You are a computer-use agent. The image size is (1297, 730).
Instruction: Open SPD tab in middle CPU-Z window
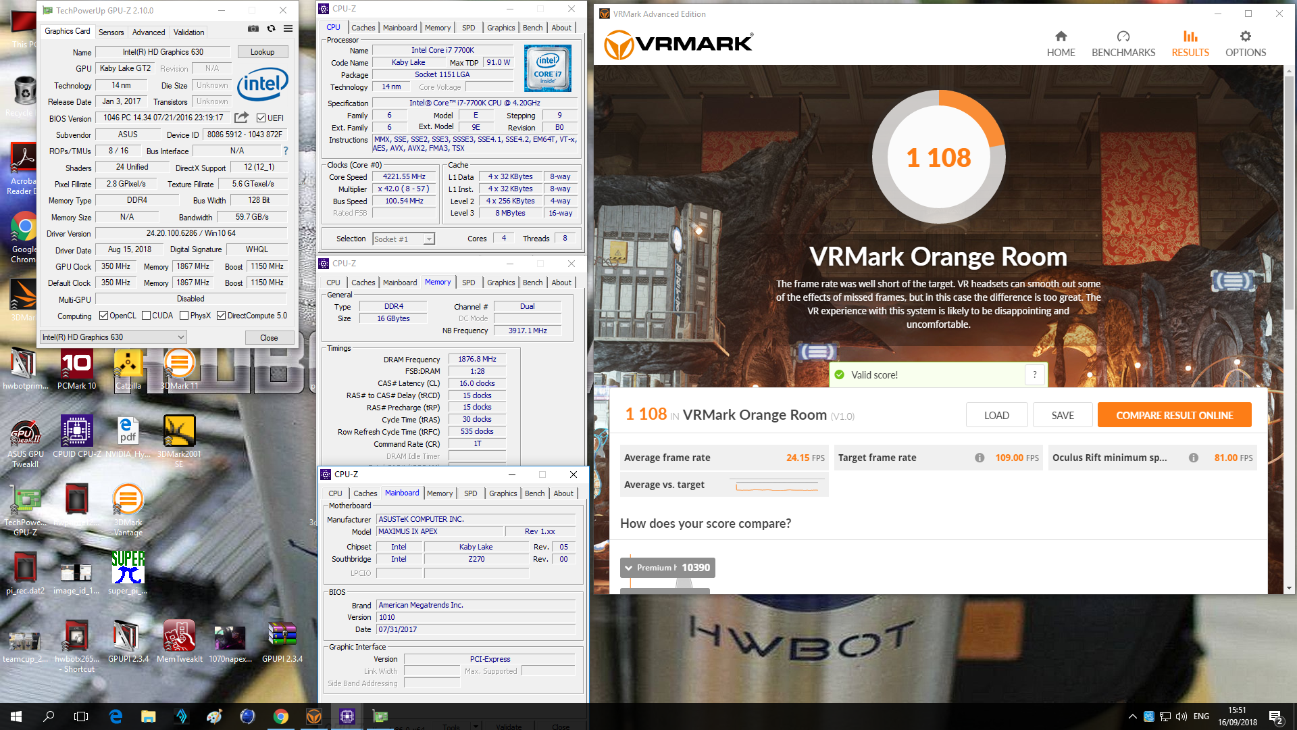click(x=469, y=283)
